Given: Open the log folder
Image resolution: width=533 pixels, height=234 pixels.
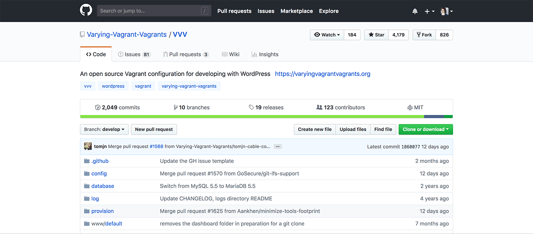Looking at the screenshot, I should click(95, 198).
